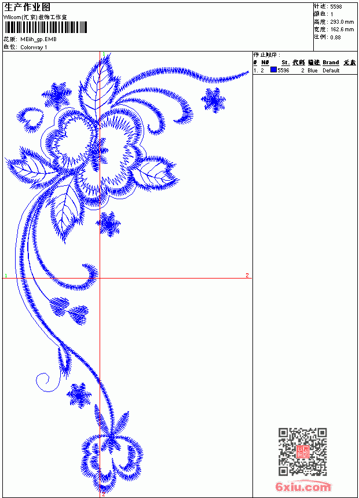Viewport: 359px width, 498px height.
Task: Click the heart shape in the design
Action: [31, 119]
